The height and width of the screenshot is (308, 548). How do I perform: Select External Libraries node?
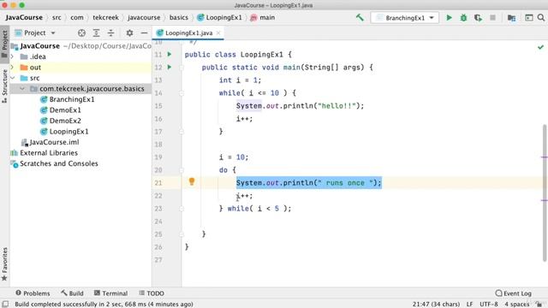tap(45, 153)
